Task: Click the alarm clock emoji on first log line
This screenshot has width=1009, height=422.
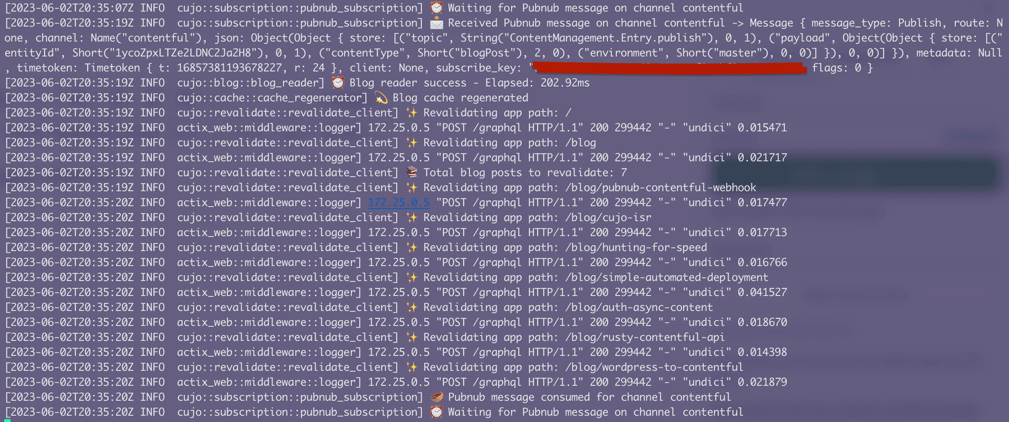Action: (436, 8)
